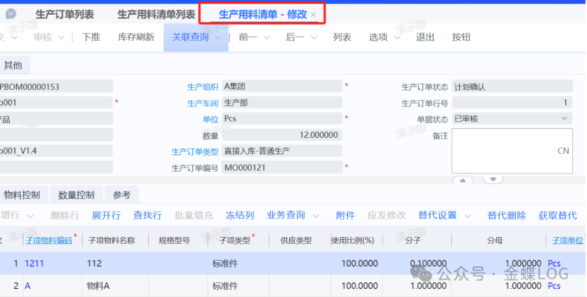Viewport: 587px width, 297px height.
Task: Expand the 关联查询 dropdown menu
Action: click(x=218, y=38)
